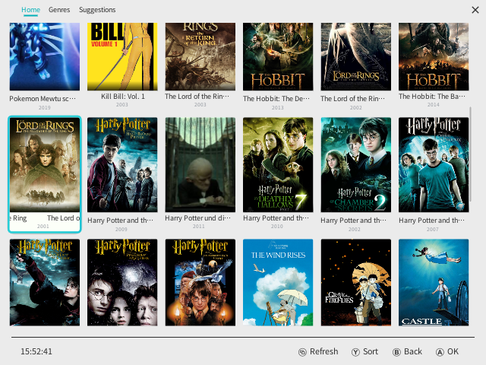Open highlighted Fellowship of the Ring poster
The image size is (486, 365).
click(x=45, y=165)
